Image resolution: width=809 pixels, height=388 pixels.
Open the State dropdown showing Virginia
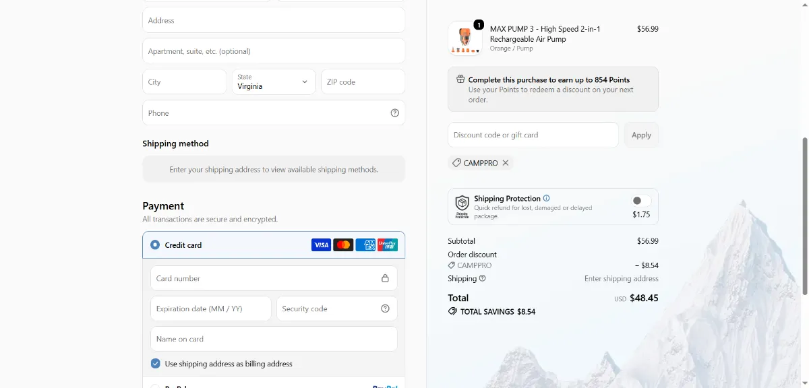274,82
